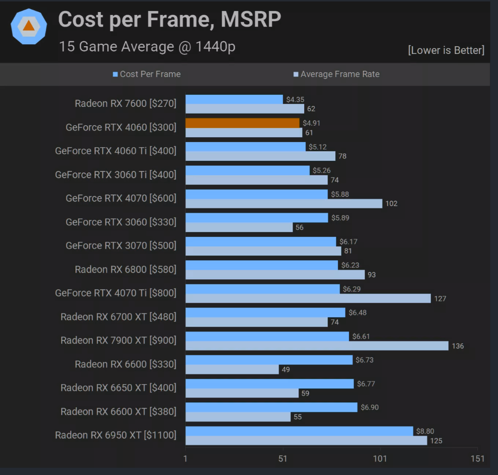The image size is (498, 475).
Task: Click the 59 frame rate value
Action: [305, 393]
